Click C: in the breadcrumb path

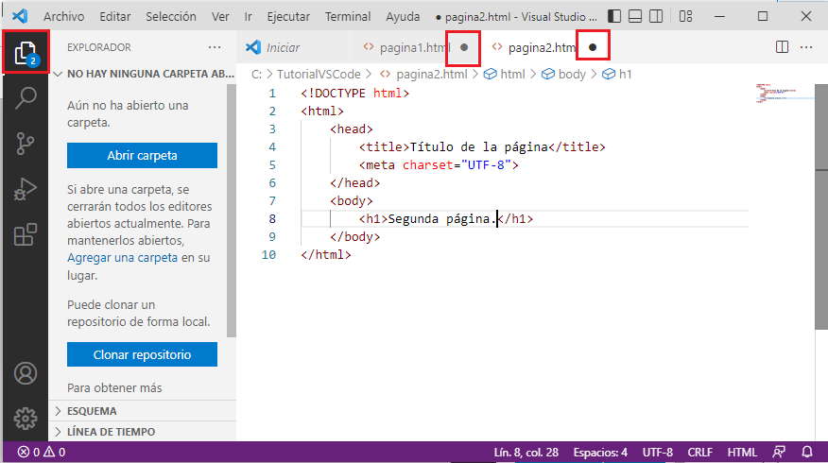click(x=256, y=75)
